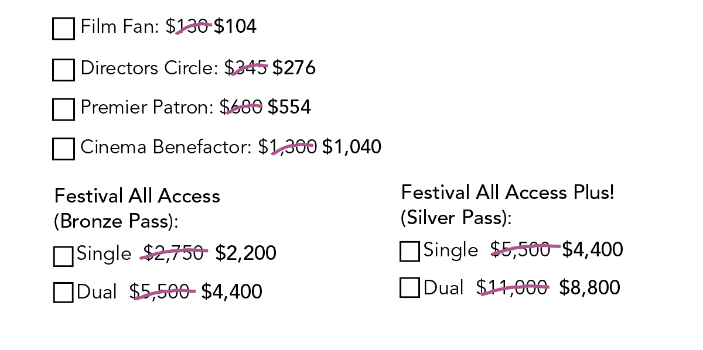Click the crossed-out $11,000 price

click(x=513, y=288)
